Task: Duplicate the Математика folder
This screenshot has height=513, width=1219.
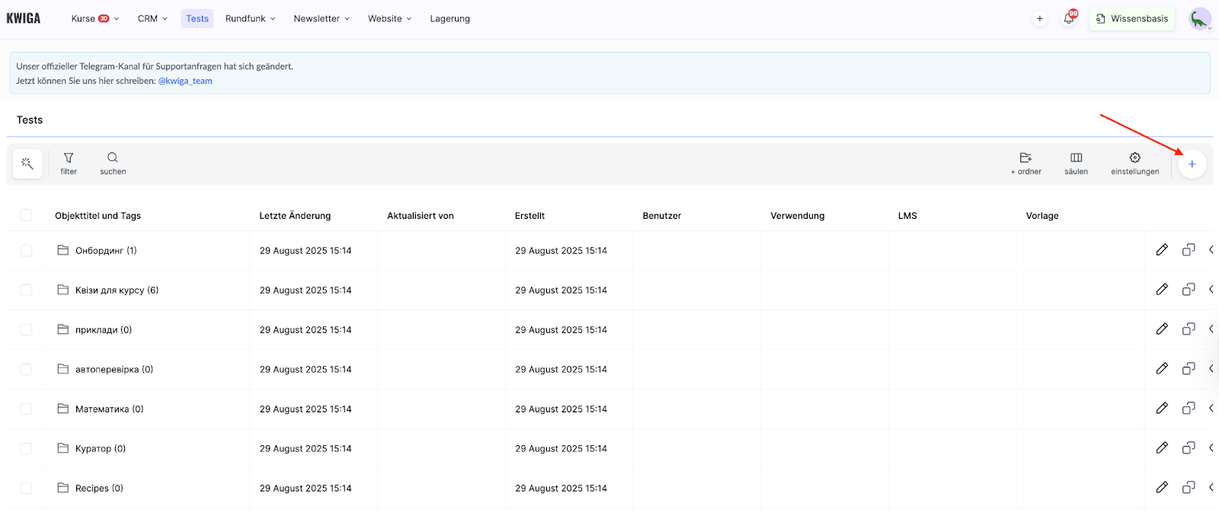Action: click(x=1189, y=409)
